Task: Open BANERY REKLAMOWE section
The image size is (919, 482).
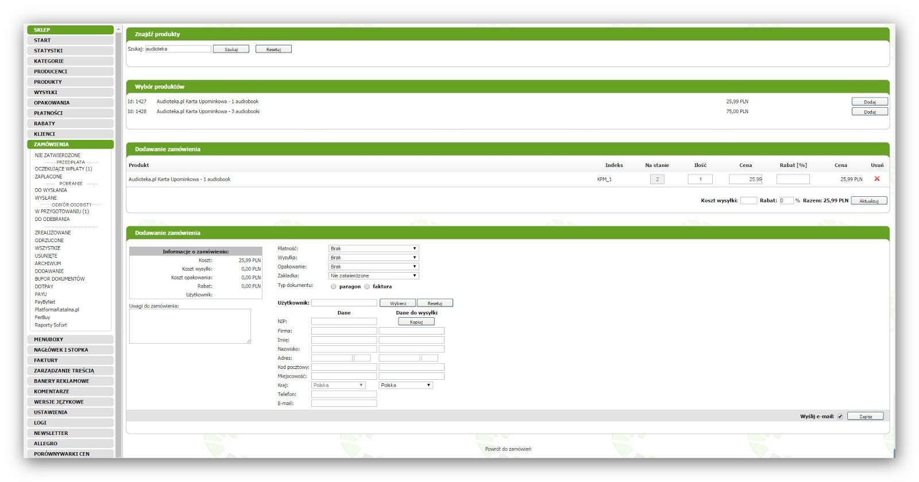Action: click(70, 381)
